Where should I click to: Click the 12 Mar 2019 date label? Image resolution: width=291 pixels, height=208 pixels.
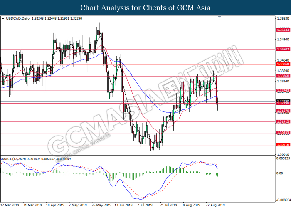pos(11,205)
